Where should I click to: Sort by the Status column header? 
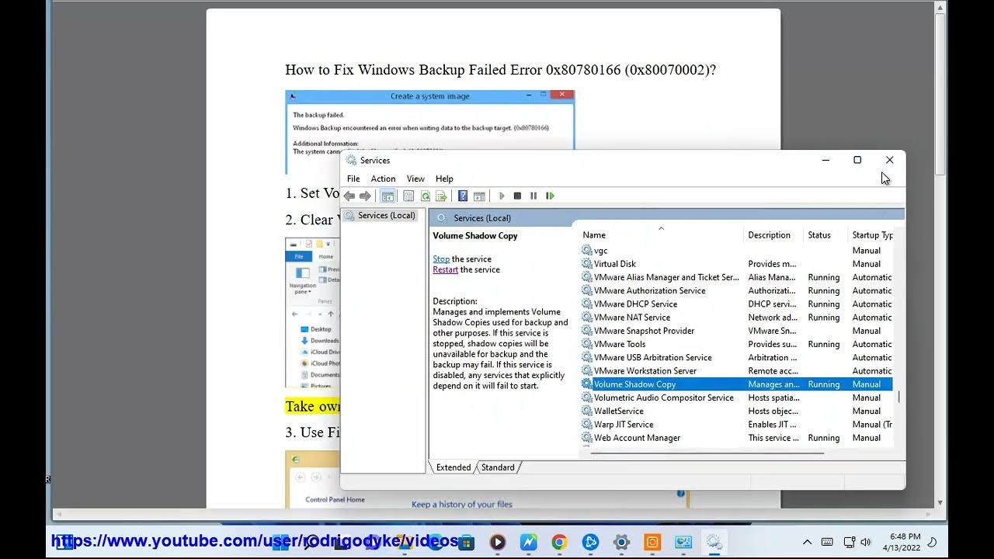(819, 235)
